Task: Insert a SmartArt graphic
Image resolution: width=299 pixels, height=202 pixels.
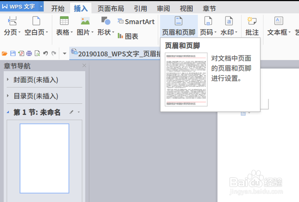Action: (136, 21)
